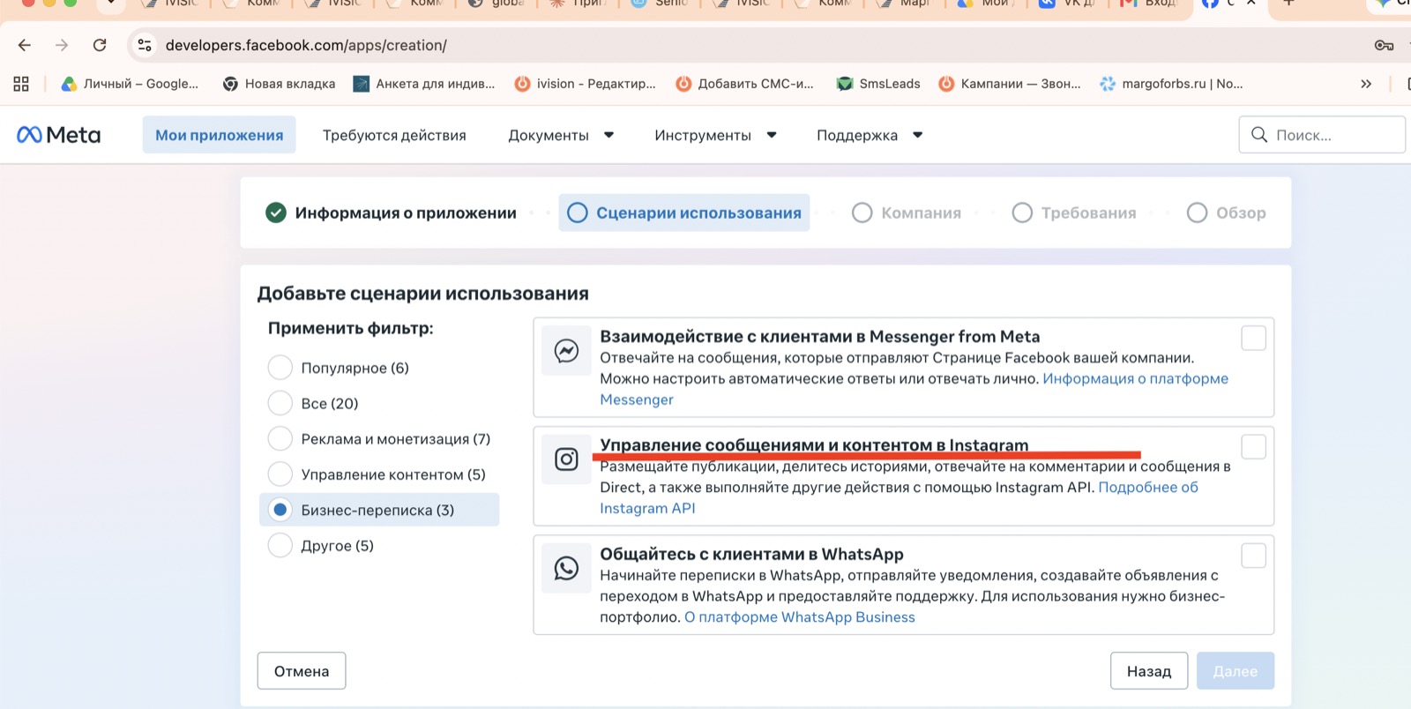Reload the page

pyautogui.click(x=100, y=45)
